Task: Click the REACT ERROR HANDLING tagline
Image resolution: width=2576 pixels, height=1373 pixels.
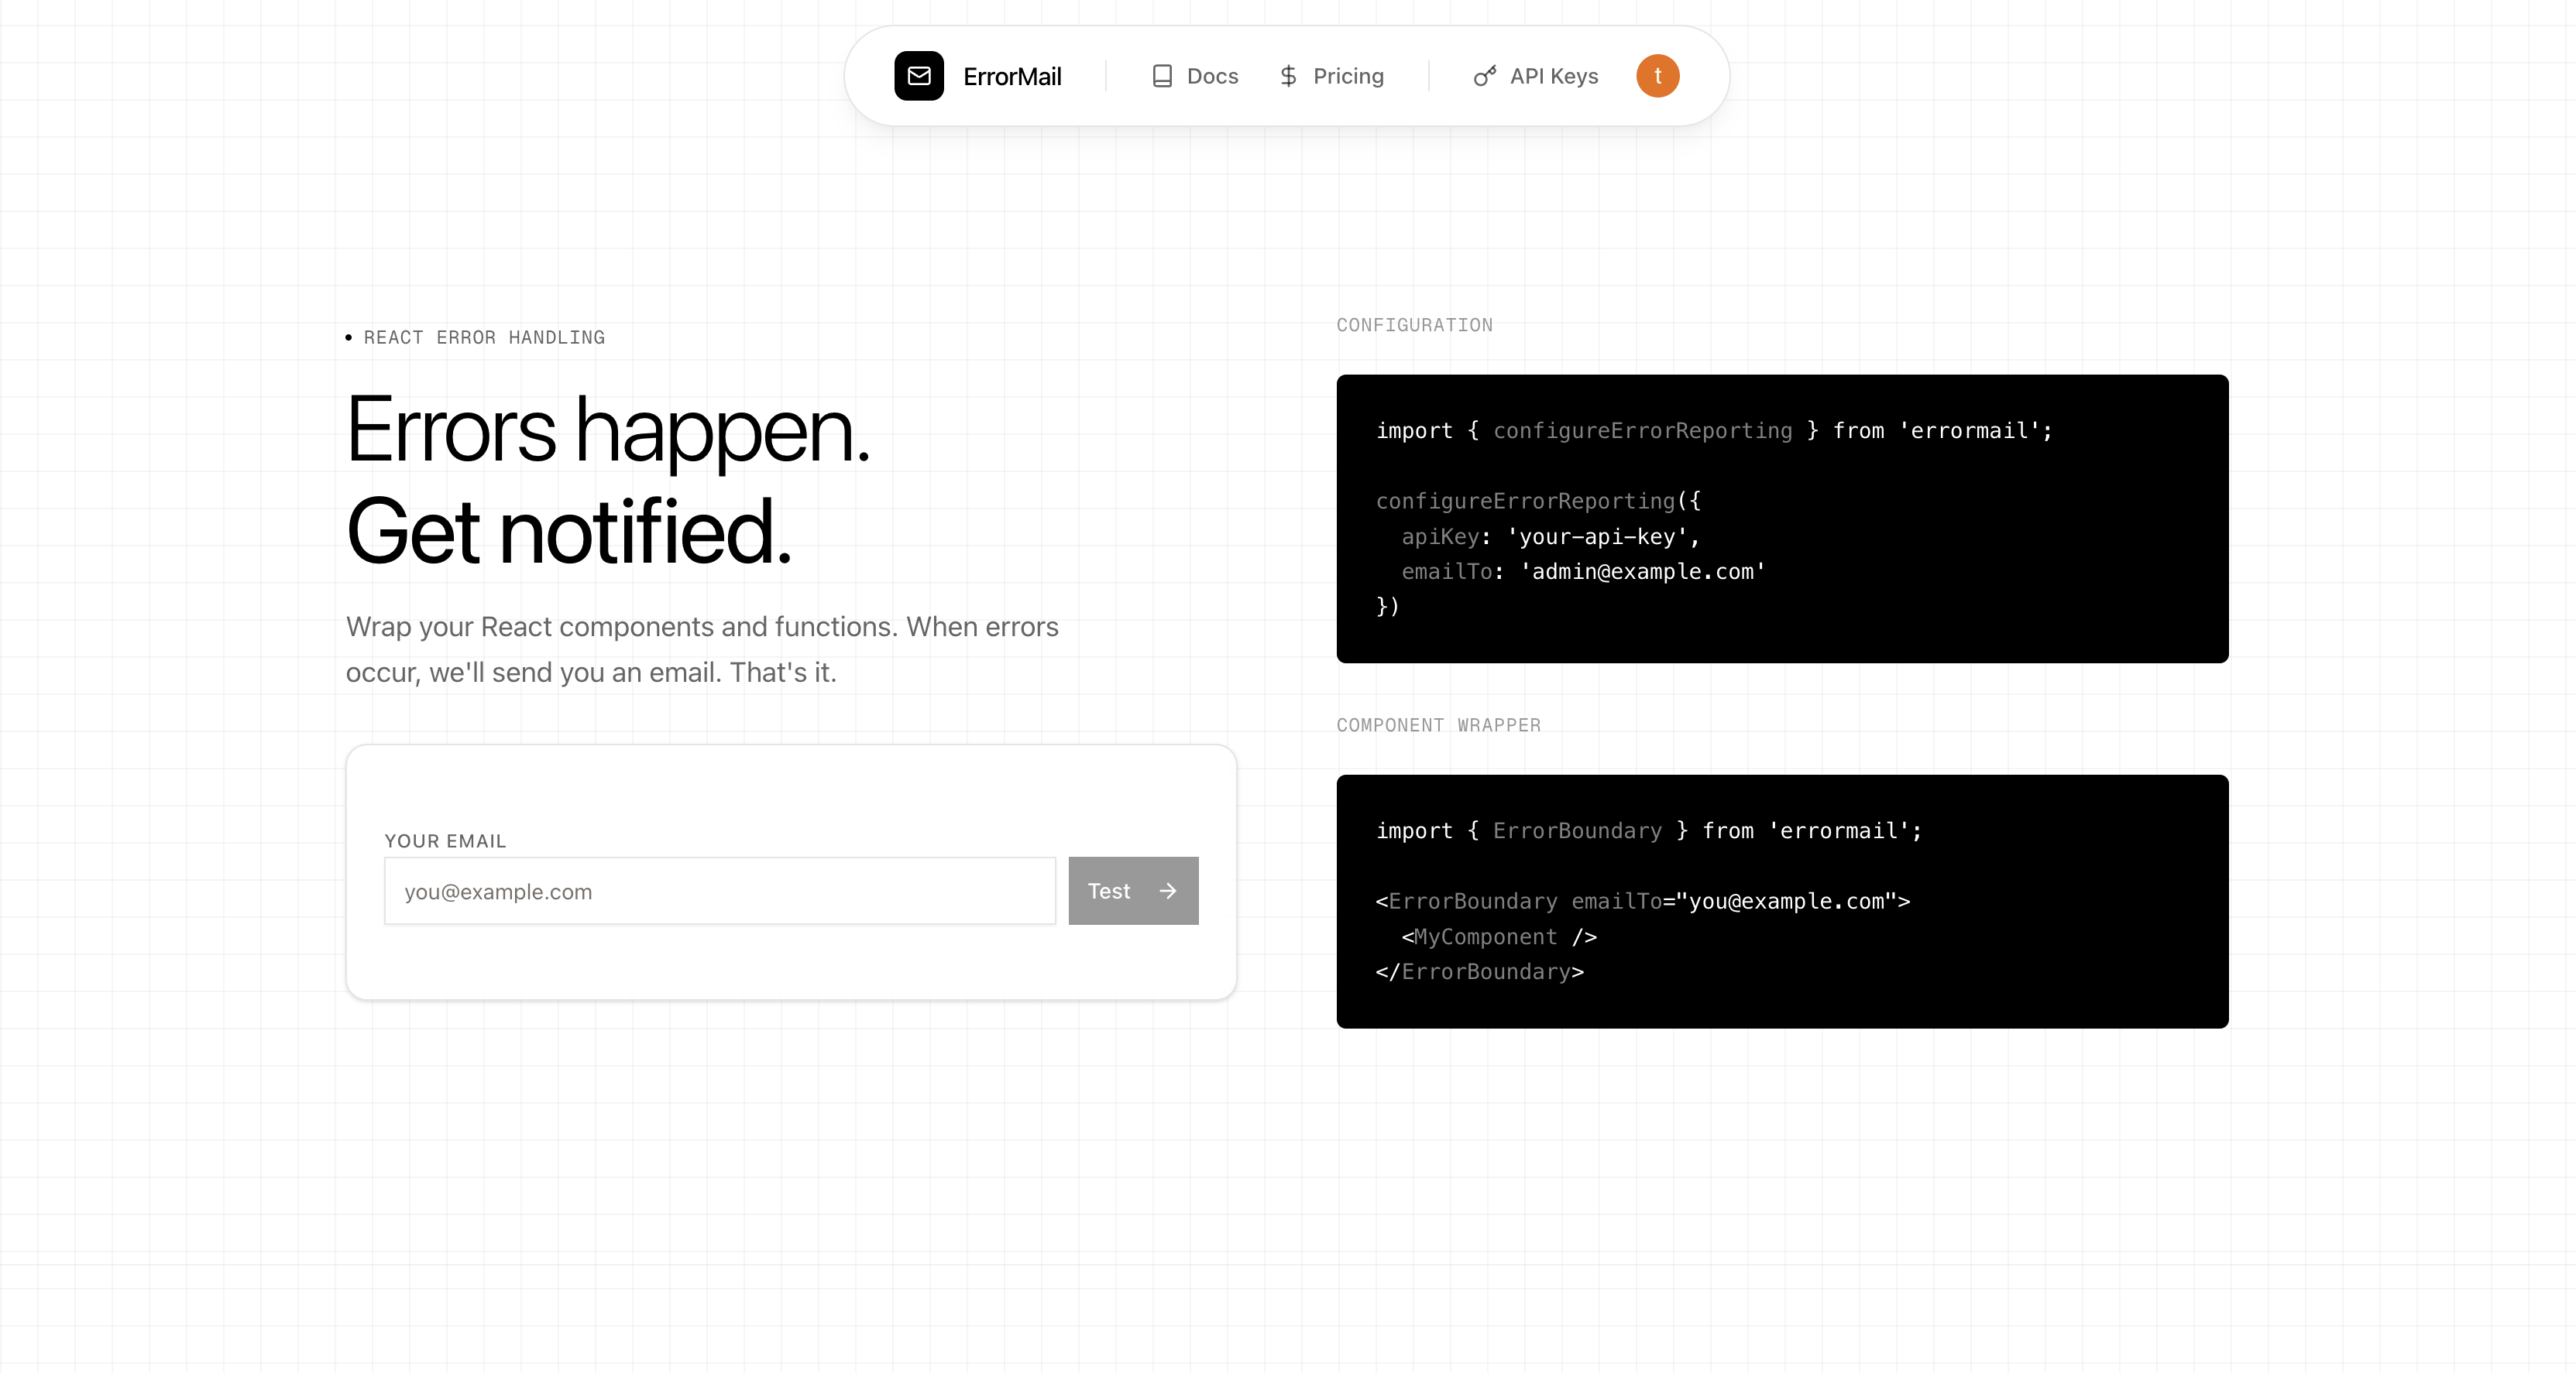Action: 484,337
